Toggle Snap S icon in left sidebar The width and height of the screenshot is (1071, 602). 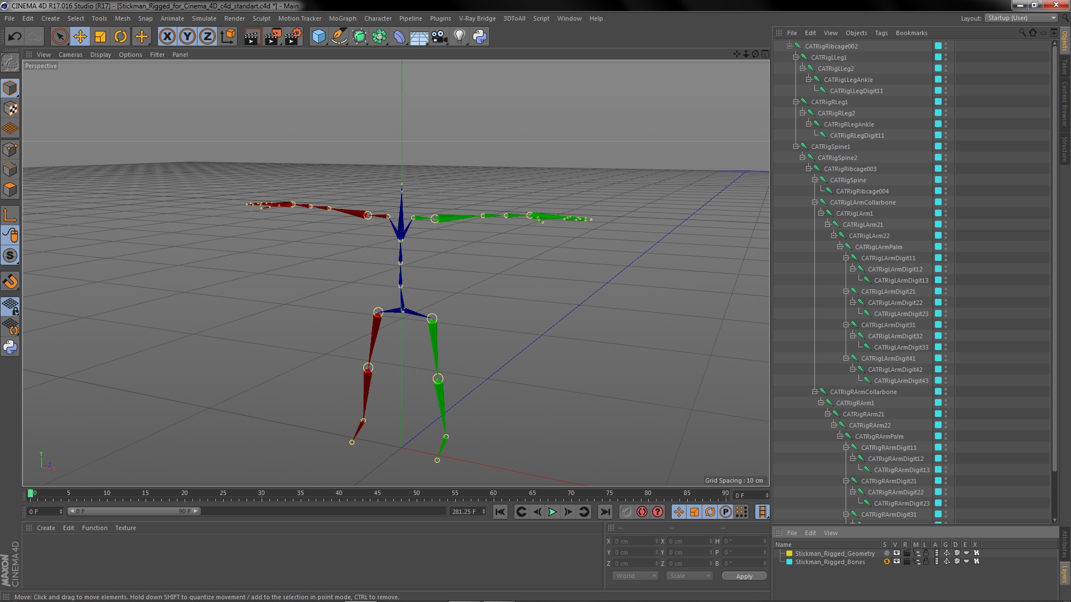10,256
